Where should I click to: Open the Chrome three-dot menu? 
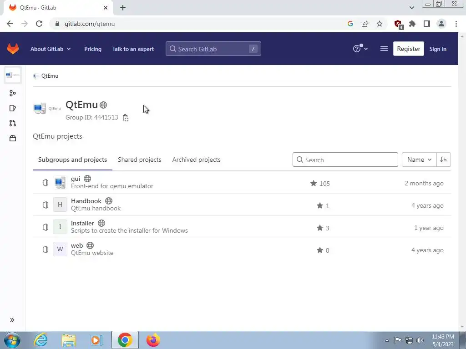pyautogui.click(x=456, y=24)
